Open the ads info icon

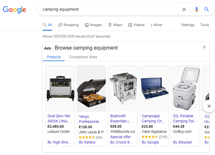(204, 47)
